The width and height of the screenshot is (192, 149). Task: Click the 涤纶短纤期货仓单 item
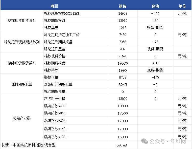point(58,85)
